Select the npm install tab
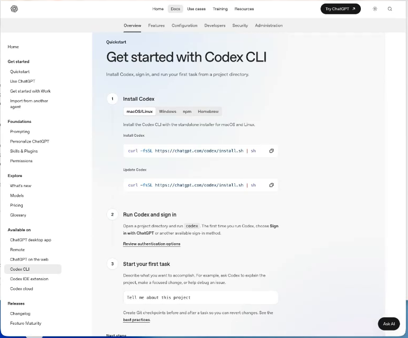Viewport: 408px width, 338px height. 187,111
